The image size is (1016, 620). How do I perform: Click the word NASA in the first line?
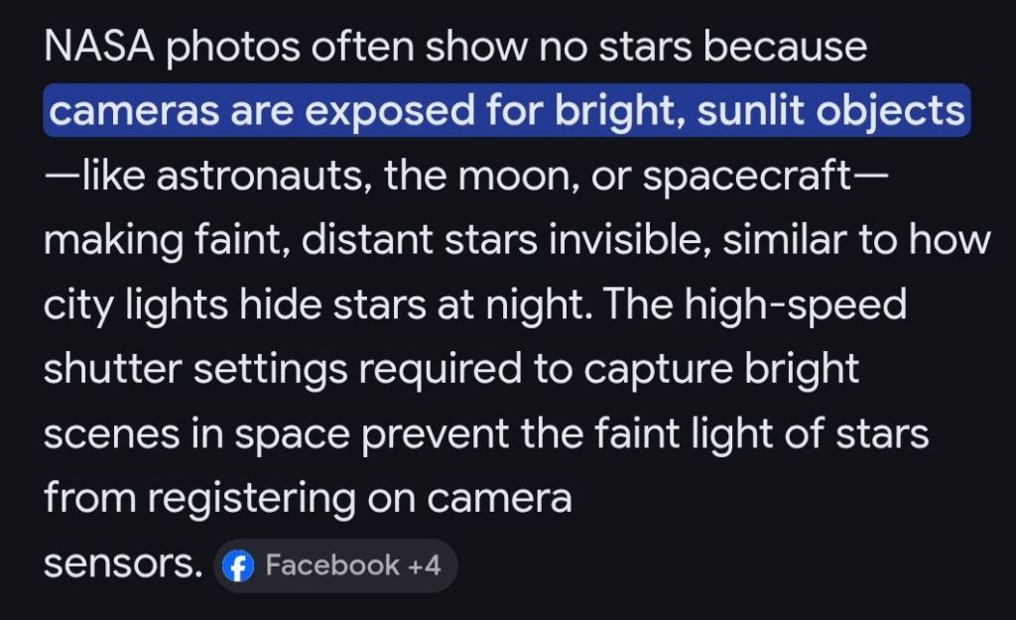[97, 49]
